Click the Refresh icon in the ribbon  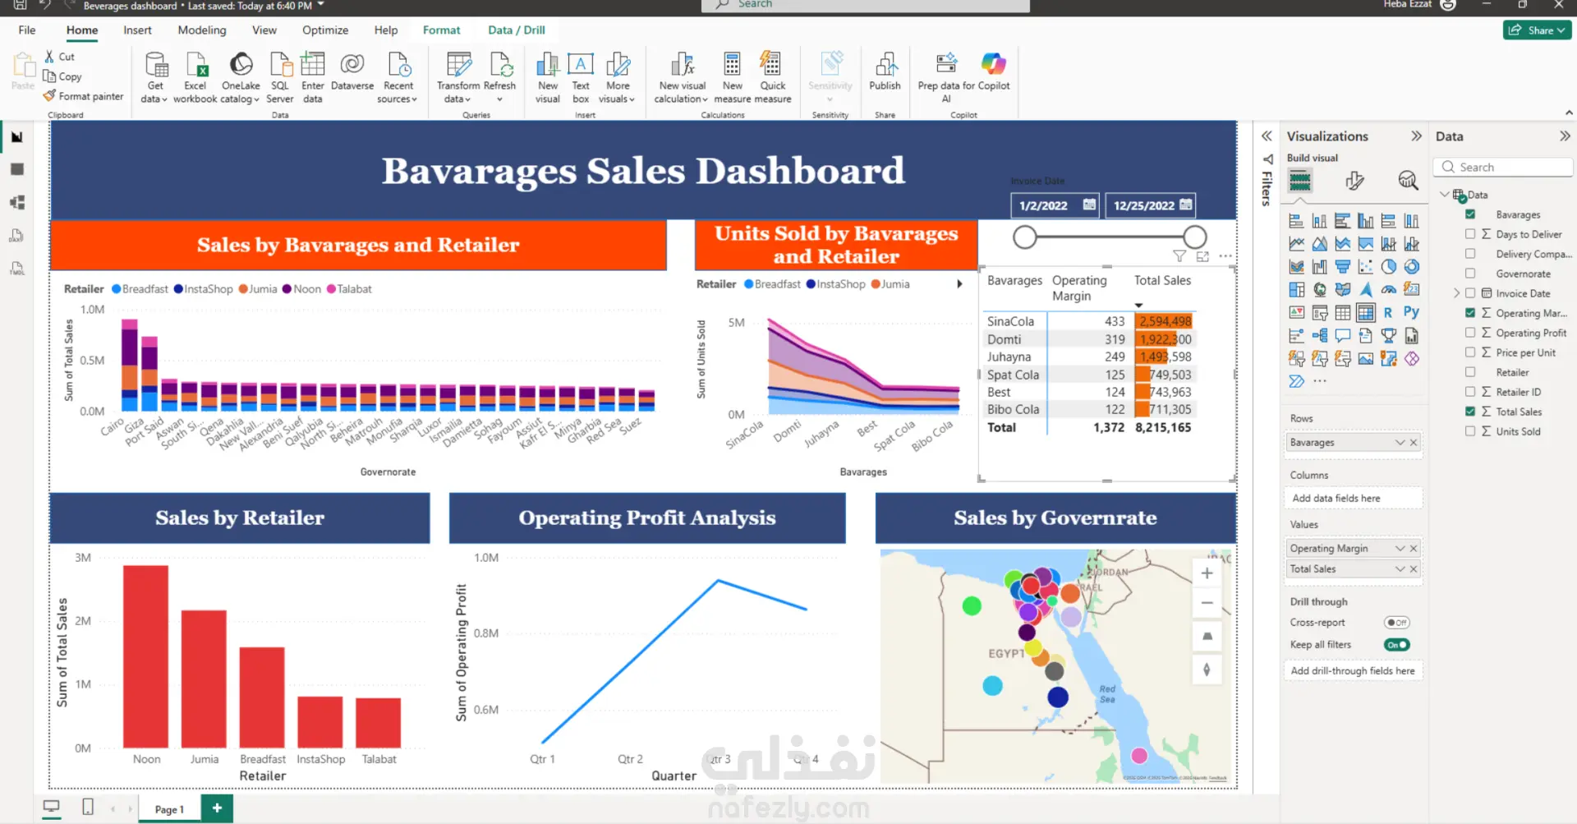(x=500, y=64)
